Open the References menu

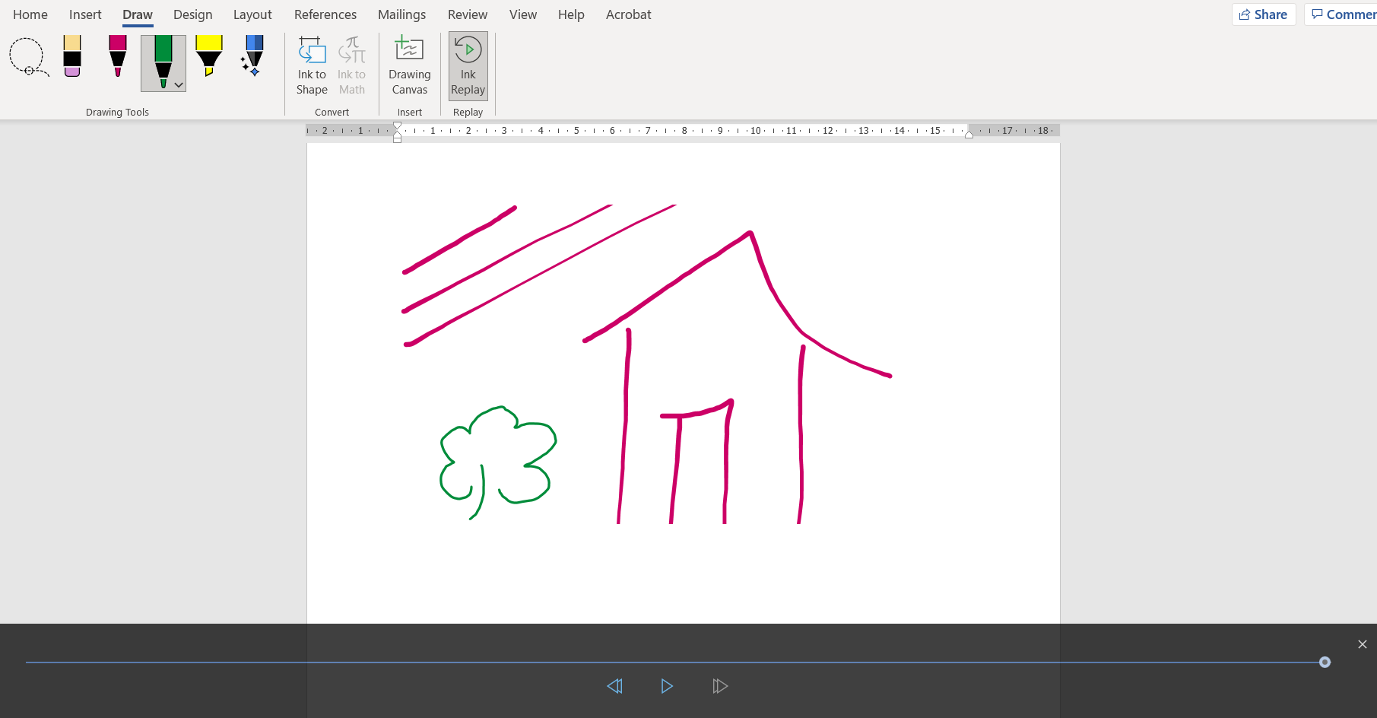click(325, 14)
